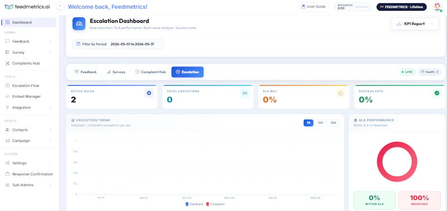The image size is (447, 211).
Task: Click the Escalation Dashboard gauge icon
Action: coord(79,23)
